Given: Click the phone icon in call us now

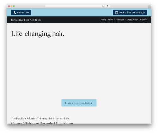Looking at the screenshot, I should pyautogui.click(x=15, y=13).
